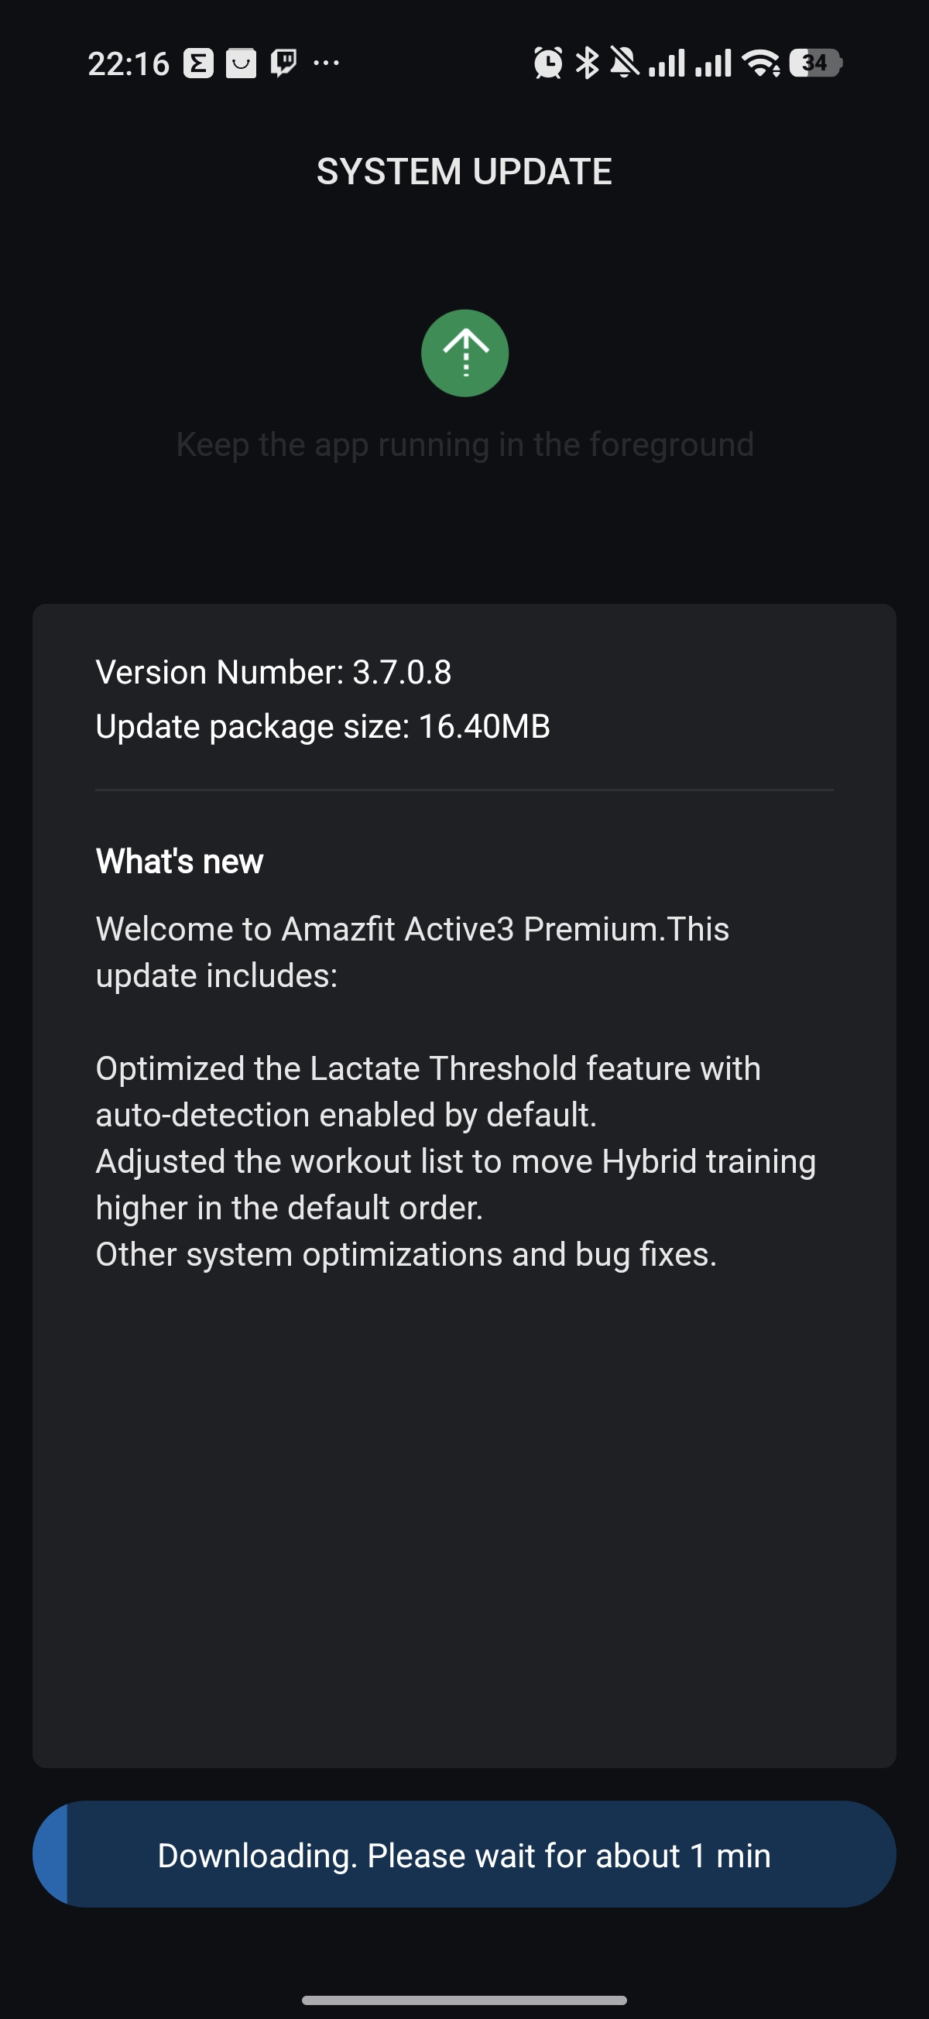The width and height of the screenshot is (929, 2019).
Task: Tap the battery indicator showing 34
Action: coord(815,63)
